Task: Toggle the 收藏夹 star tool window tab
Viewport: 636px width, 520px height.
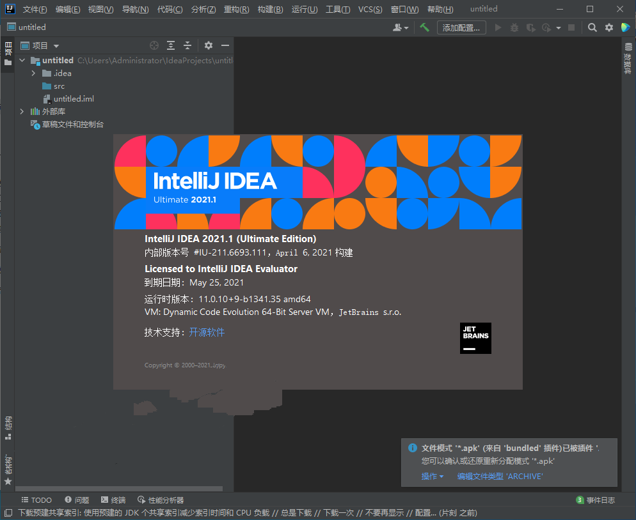Action: (8, 470)
